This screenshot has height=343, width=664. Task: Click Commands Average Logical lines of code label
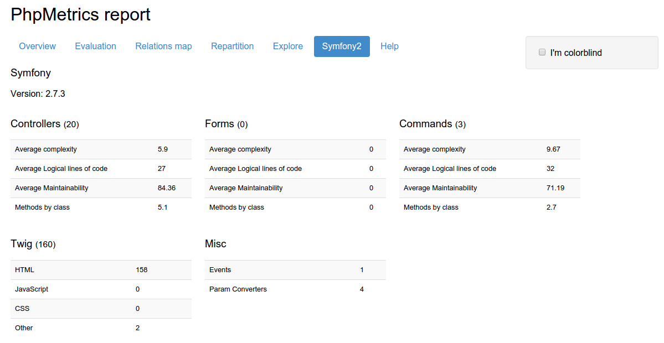[x=450, y=169]
